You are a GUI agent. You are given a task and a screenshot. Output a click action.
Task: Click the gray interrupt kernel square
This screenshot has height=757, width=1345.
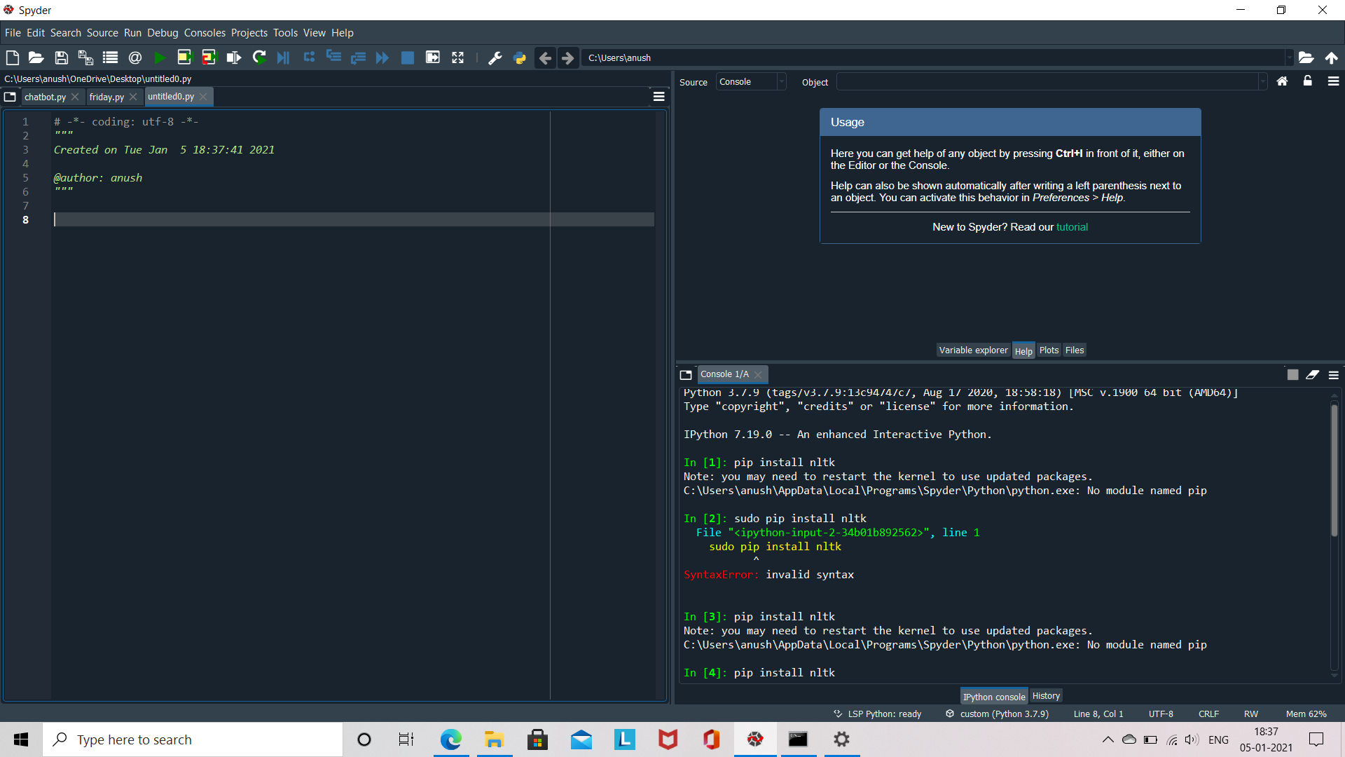pyautogui.click(x=1292, y=375)
